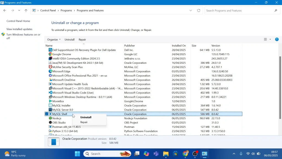Open Microsoft Teams from the taskbar
The height and width of the screenshot is (159, 282).
[156, 154]
